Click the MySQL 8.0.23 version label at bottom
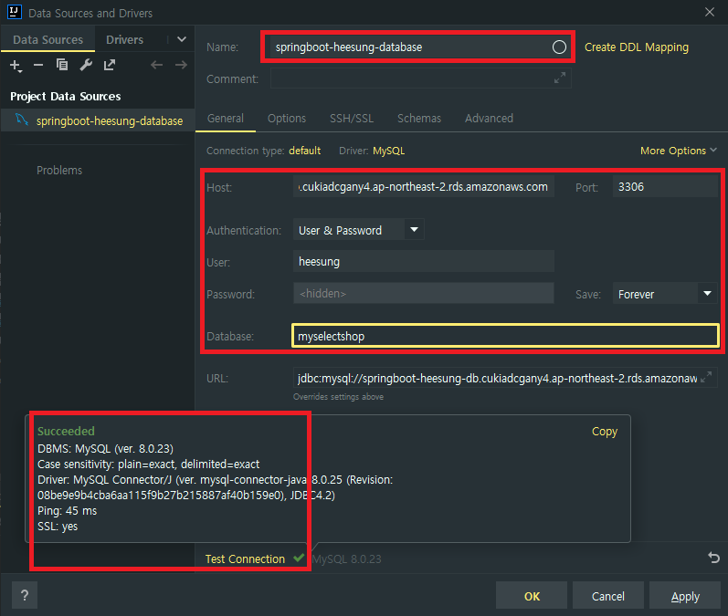 [346, 559]
